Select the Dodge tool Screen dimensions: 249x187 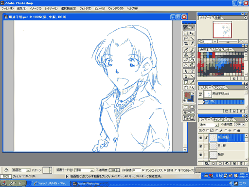(192, 65)
